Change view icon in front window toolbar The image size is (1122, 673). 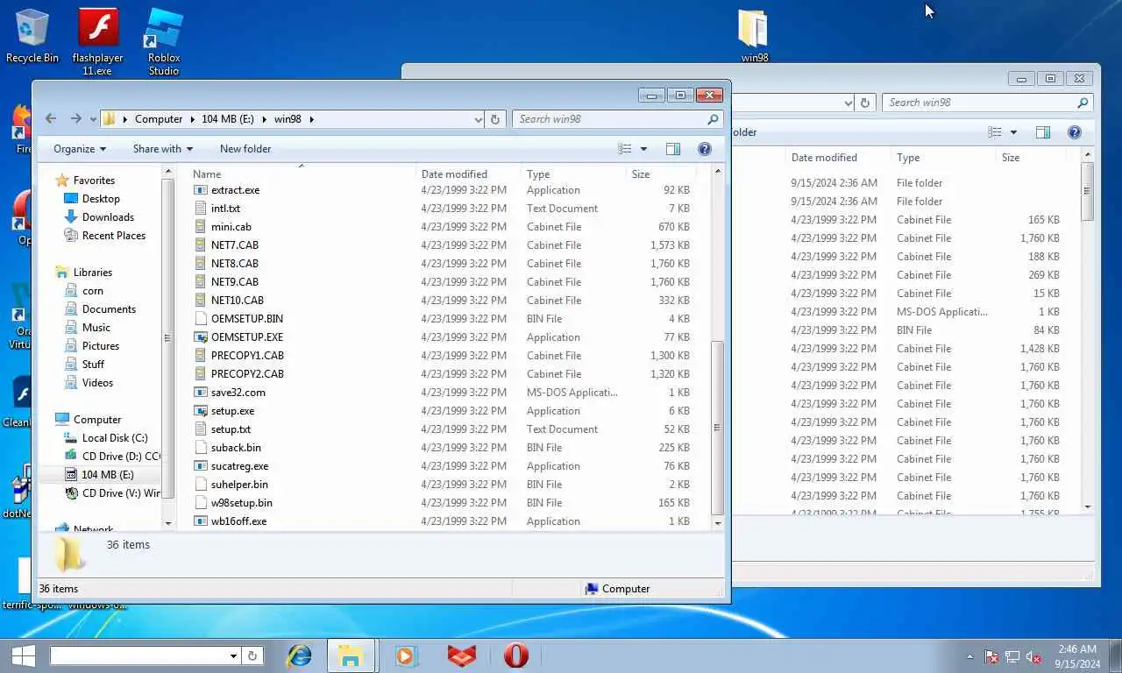tap(625, 149)
